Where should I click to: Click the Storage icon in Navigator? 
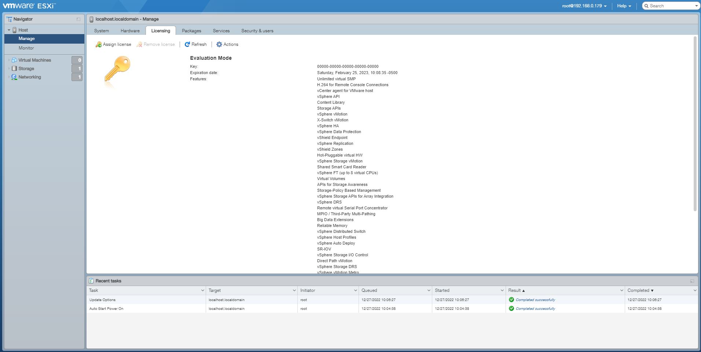click(14, 69)
